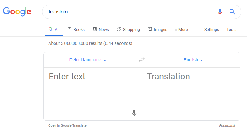This screenshot has height=137, width=247.
Task: Expand the English target language dropdown
Action: (x=193, y=60)
